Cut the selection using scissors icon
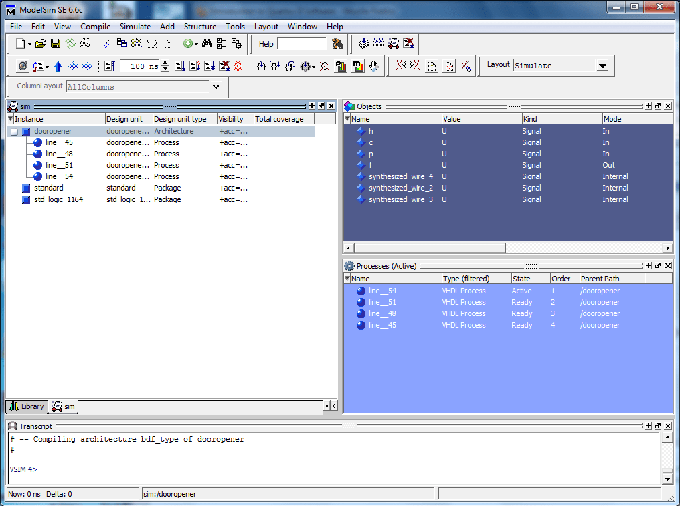Image resolution: width=680 pixels, height=506 pixels. tap(107, 43)
